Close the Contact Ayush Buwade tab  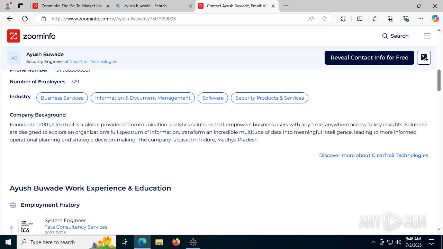point(273,6)
